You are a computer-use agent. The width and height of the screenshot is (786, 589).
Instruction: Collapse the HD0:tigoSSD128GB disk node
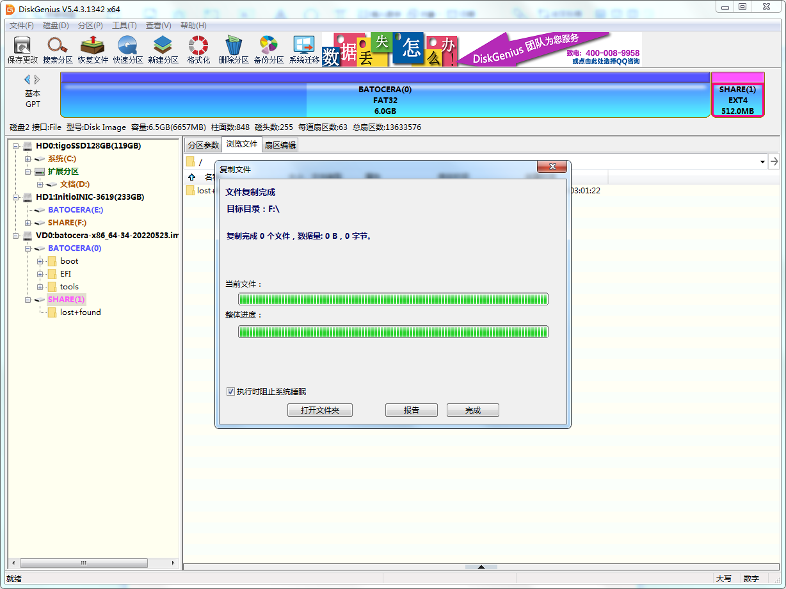(15, 146)
